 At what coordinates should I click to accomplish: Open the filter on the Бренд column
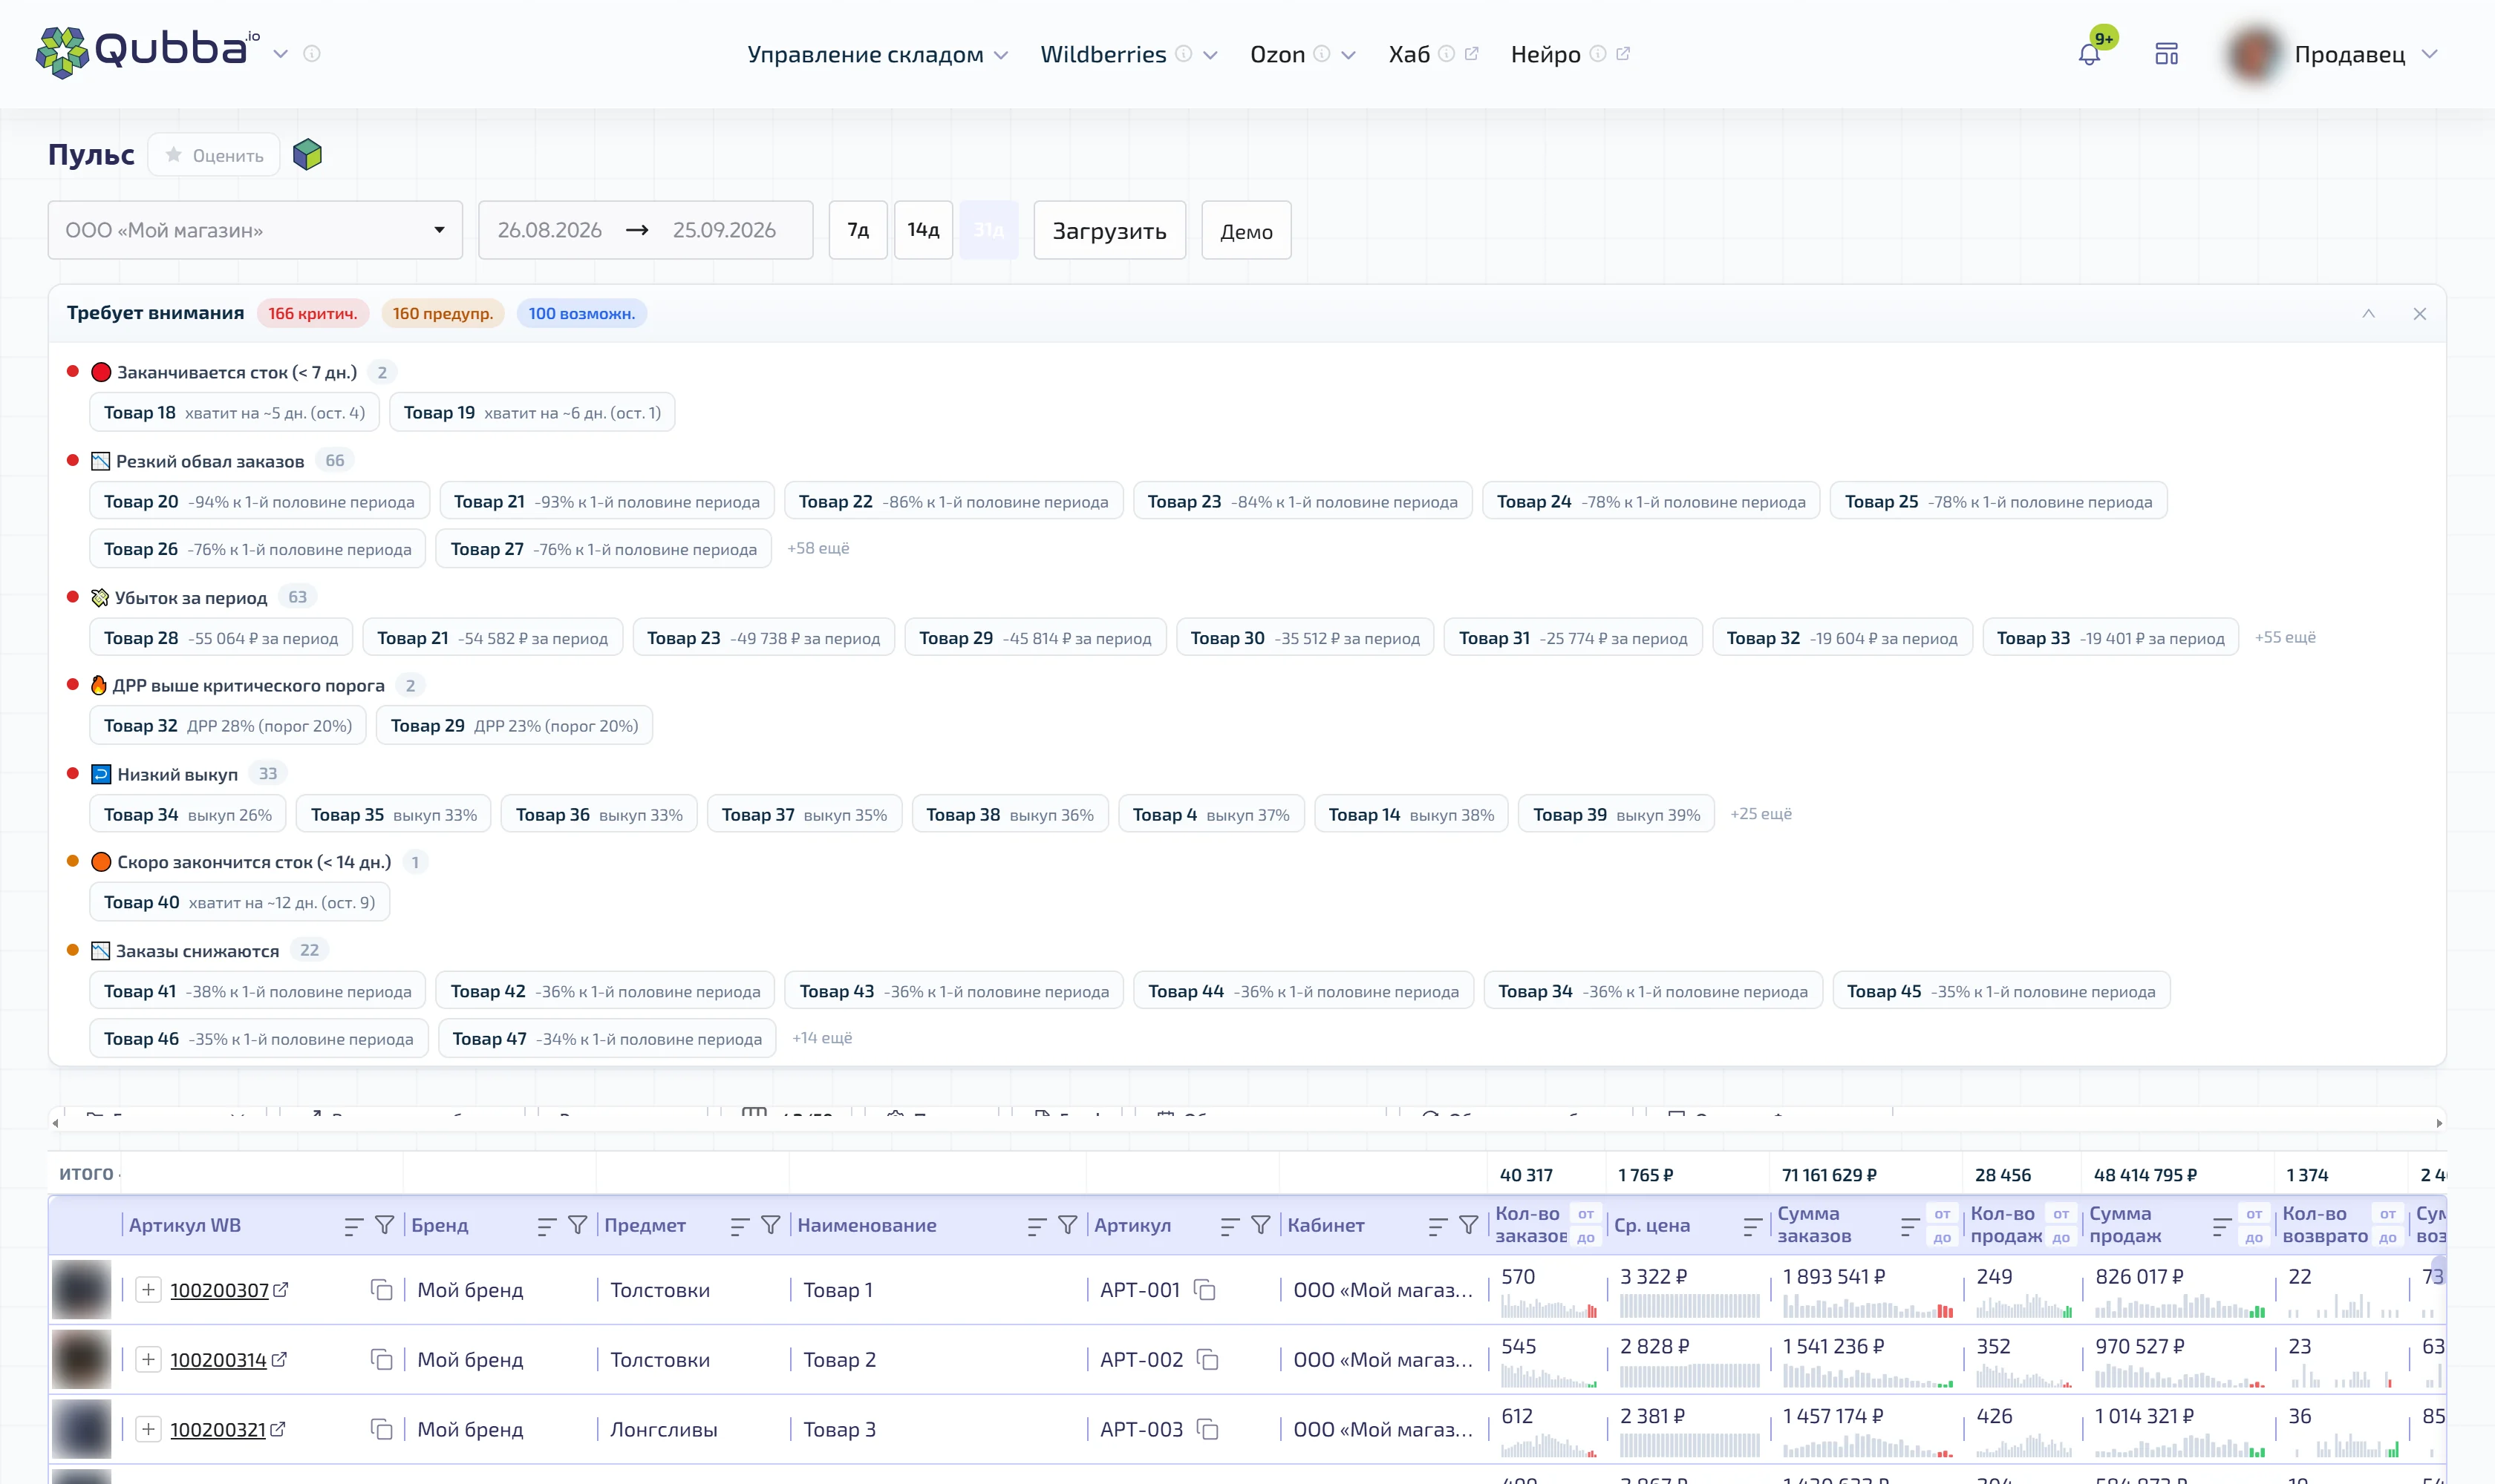[x=578, y=1225]
